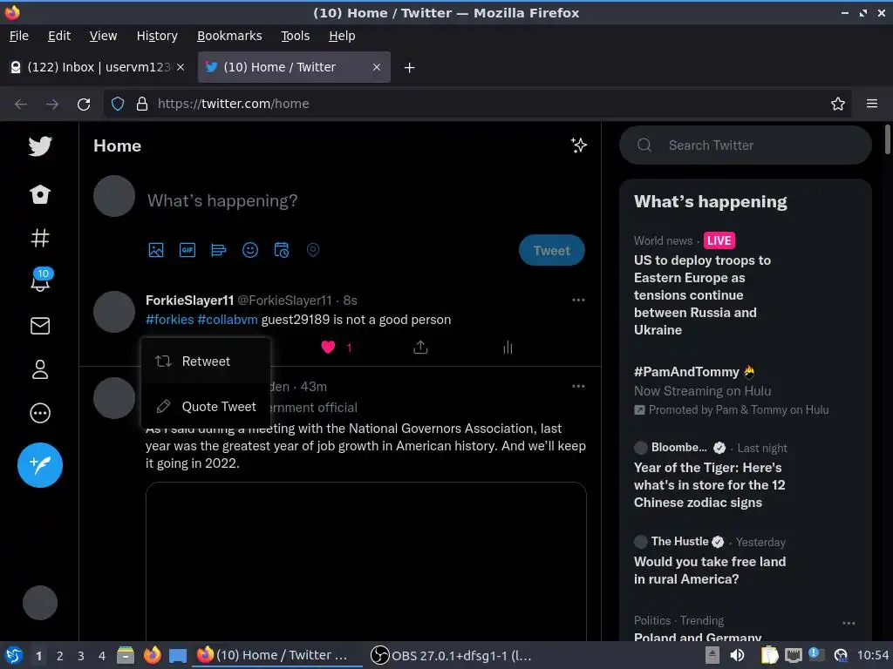Open the File menu

click(19, 36)
